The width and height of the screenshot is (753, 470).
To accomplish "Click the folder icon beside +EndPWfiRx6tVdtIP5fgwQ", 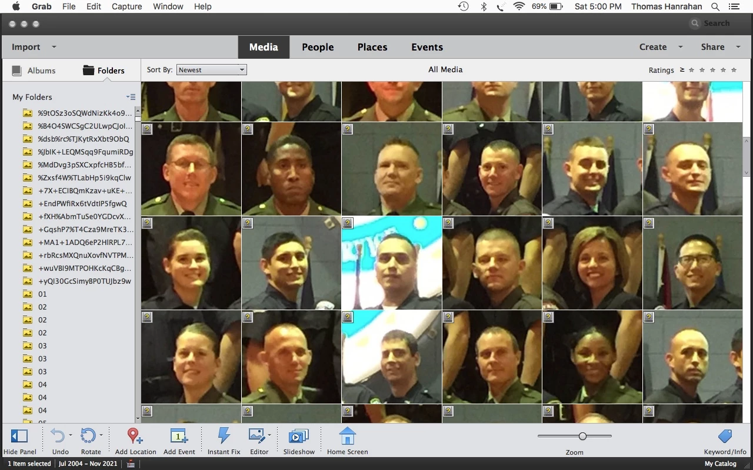I will 27,203.
